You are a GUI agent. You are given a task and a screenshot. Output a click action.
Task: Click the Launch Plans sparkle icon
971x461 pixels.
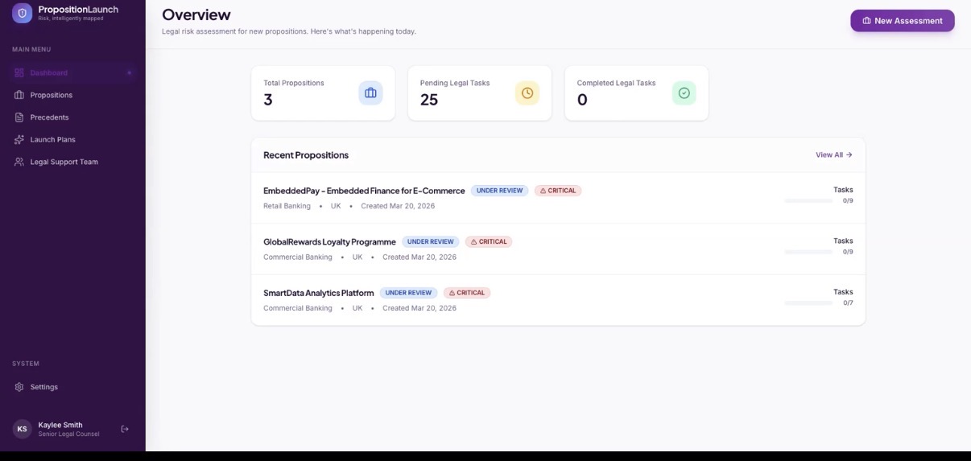pyautogui.click(x=19, y=139)
